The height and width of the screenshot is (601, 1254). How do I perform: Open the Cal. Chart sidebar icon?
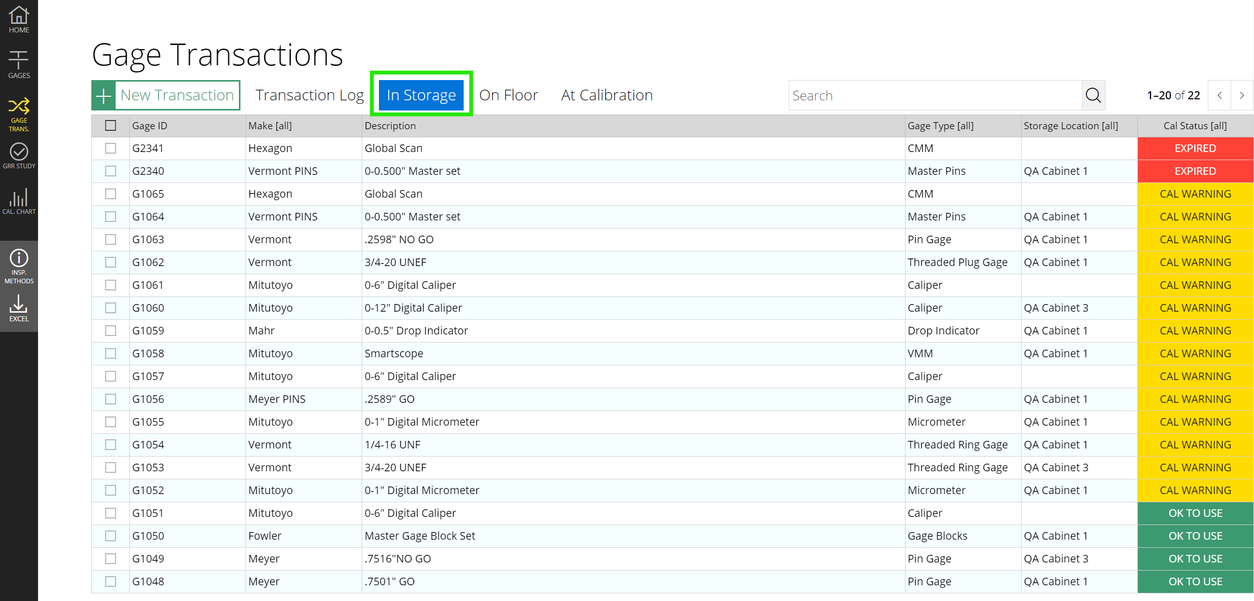pos(19,201)
